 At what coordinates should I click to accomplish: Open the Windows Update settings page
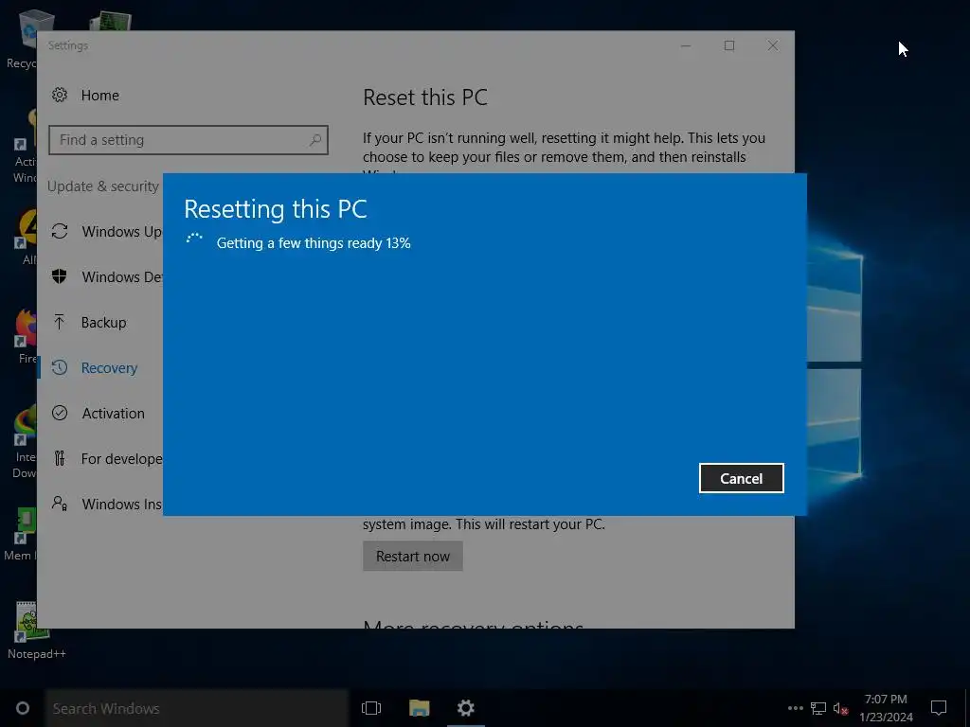[122, 232]
